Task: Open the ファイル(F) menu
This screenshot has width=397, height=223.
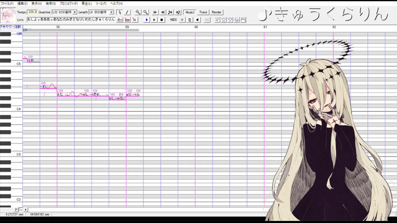Action: point(7,4)
